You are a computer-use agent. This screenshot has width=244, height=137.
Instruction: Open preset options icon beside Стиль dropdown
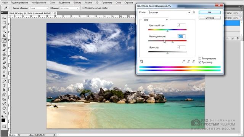coord(194,13)
